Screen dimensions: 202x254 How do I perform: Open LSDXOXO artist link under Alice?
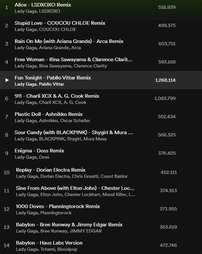(49, 12)
